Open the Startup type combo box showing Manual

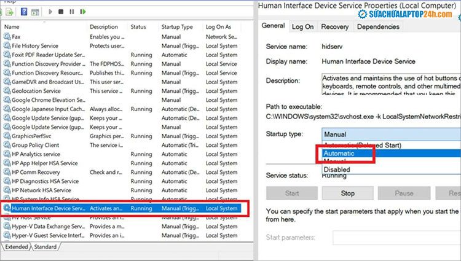tap(391, 134)
